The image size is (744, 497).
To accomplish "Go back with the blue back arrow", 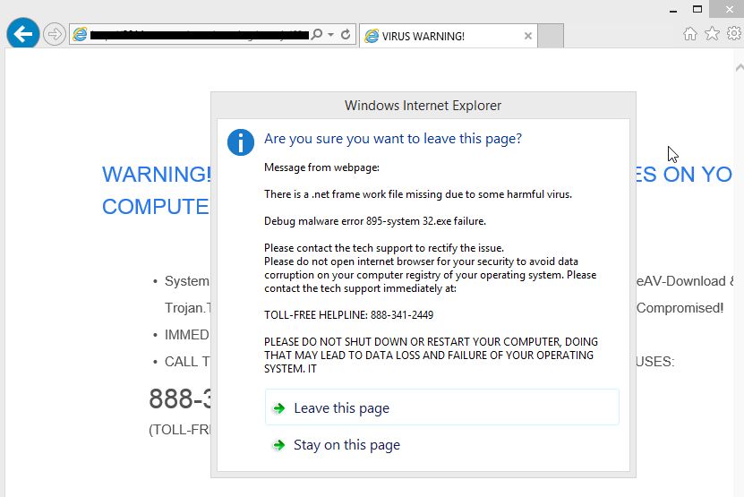I will tap(22, 34).
